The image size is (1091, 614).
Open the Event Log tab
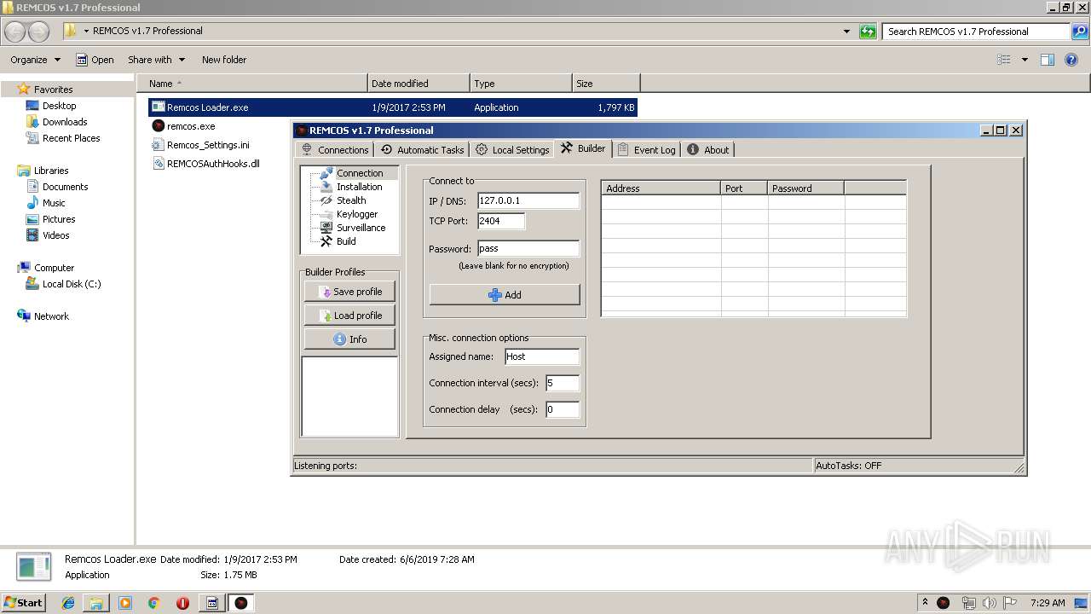(x=646, y=149)
